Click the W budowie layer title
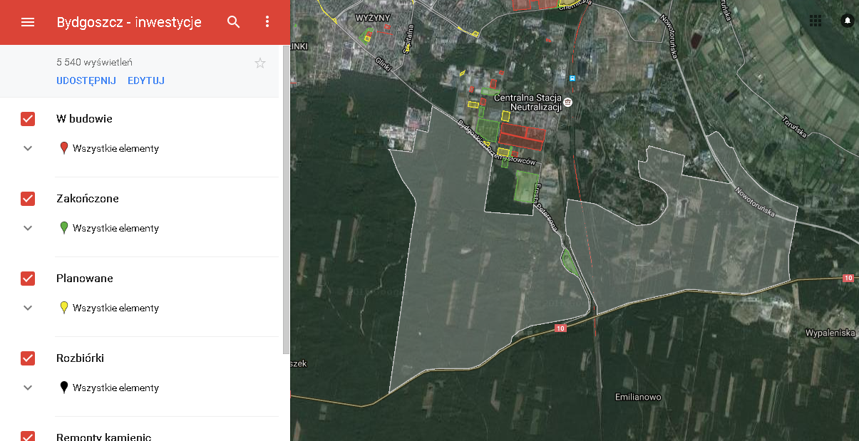 (x=84, y=119)
